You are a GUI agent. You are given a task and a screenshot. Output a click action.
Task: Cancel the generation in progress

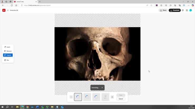tap(121, 99)
